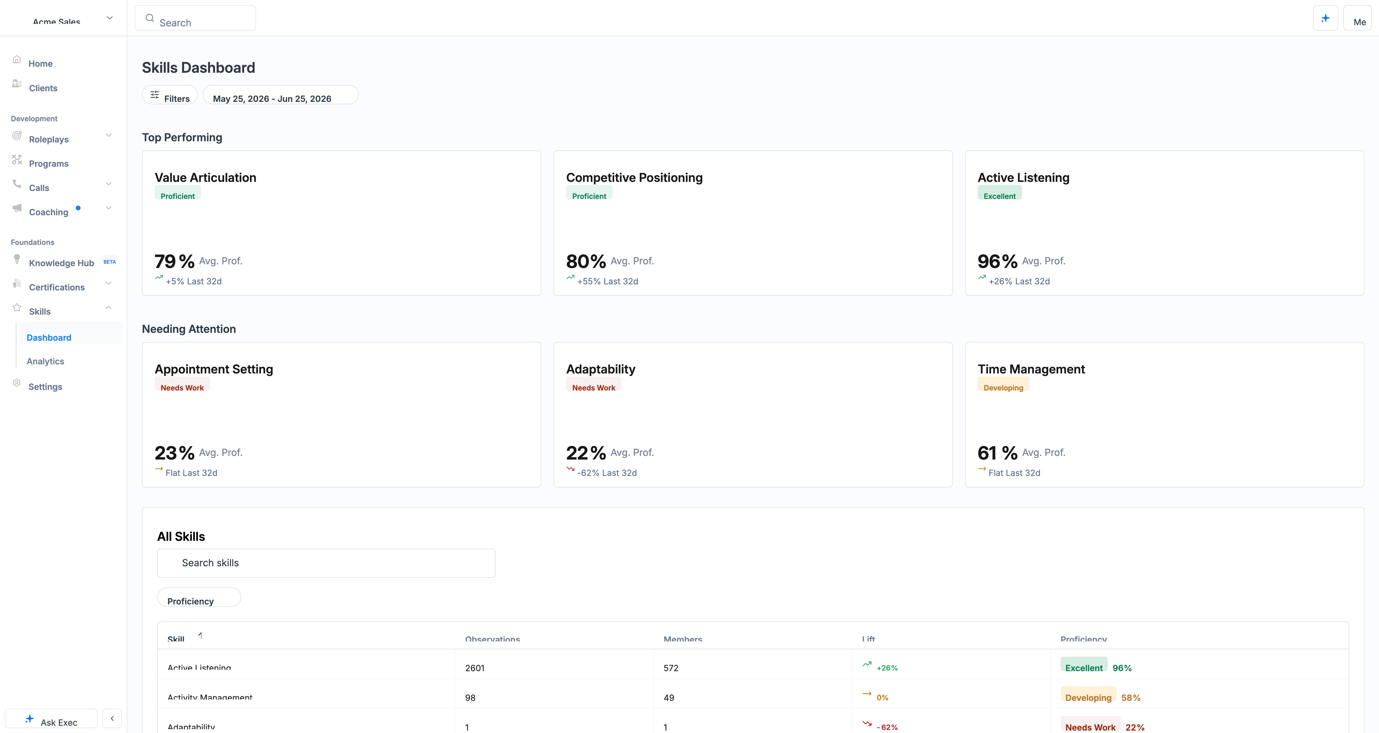The height and width of the screenshot is (733, 1379).
Task: Click flat arrow icon on Appointment Setting
Action: pyautogui.click(x=159, y=469)
